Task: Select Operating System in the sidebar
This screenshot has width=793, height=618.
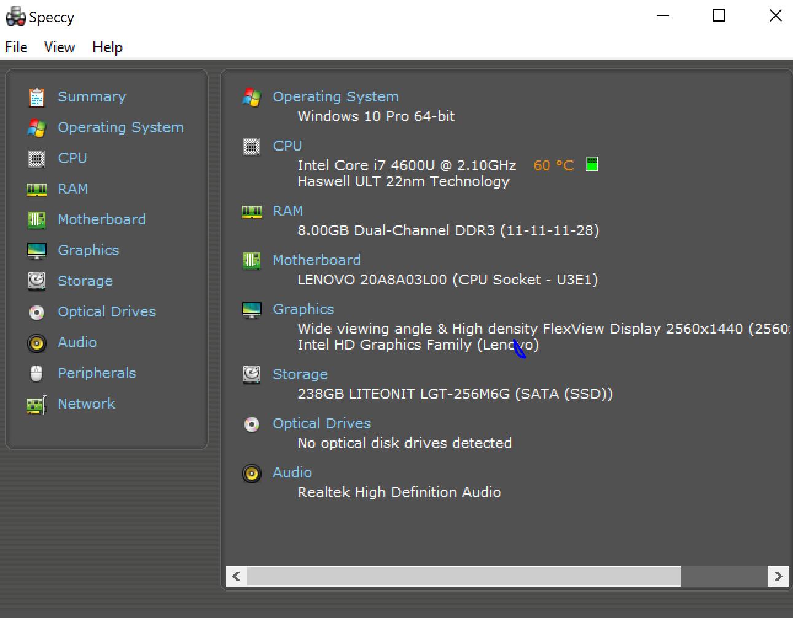Action: click(120, 127)
